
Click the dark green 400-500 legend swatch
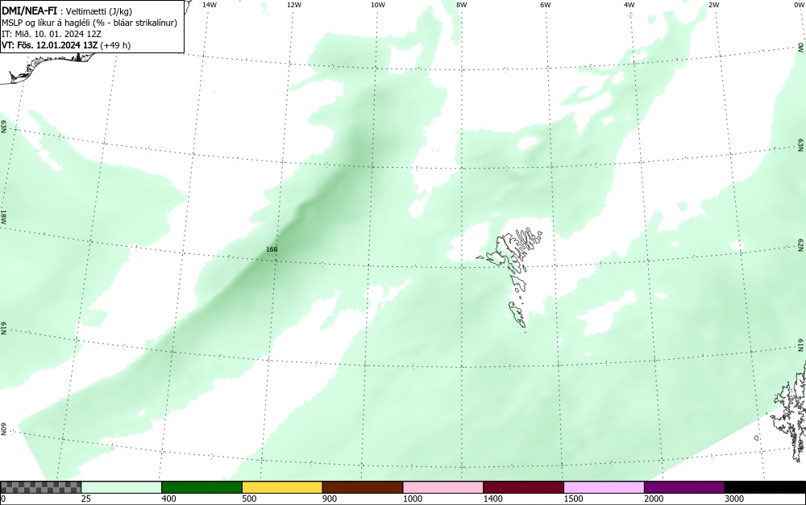pos(201,487)
